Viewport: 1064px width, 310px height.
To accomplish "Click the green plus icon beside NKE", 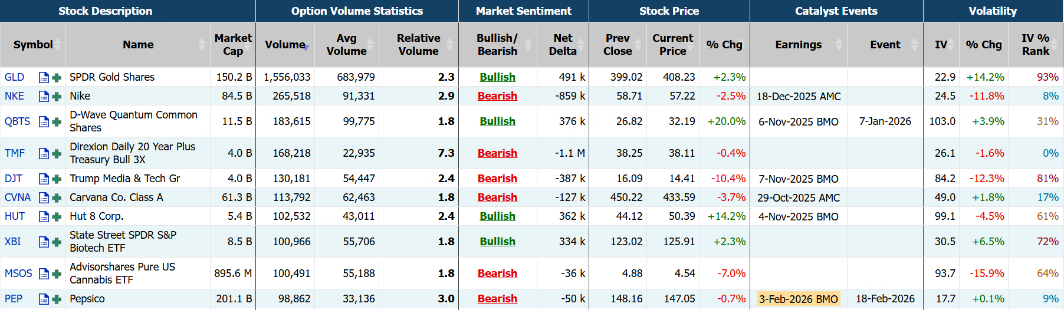I will (x=57, y=97).
